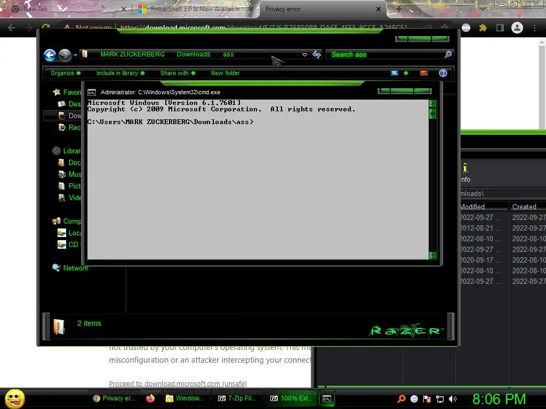Select Downloads in the address breadcrumb
This screenshot has width=546, height=409.
tap(193, 54)
